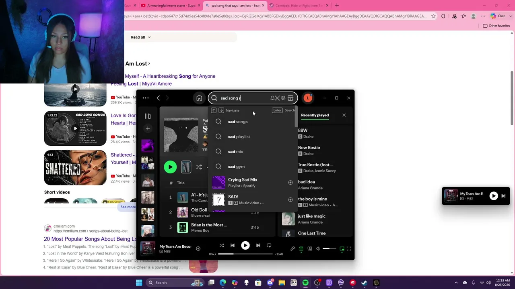Show lyrics with the microphone icon
This screenshot has width=515, height=289.
(x=293, y=249)
